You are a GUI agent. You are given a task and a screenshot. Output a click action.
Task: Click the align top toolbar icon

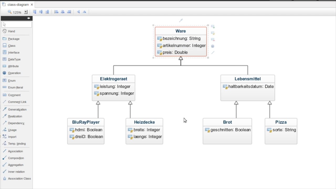coord(35,12)
